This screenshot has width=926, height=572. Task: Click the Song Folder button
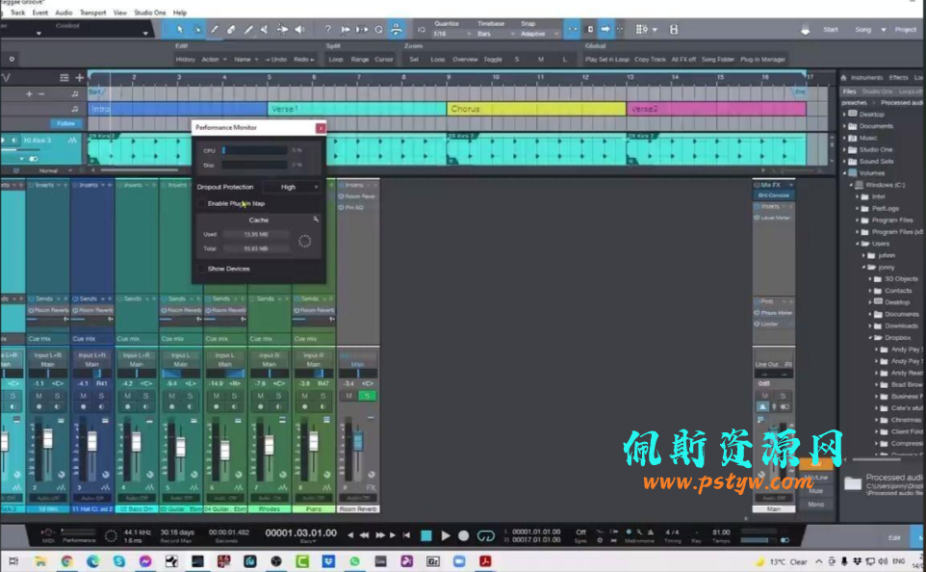(717, 59)
